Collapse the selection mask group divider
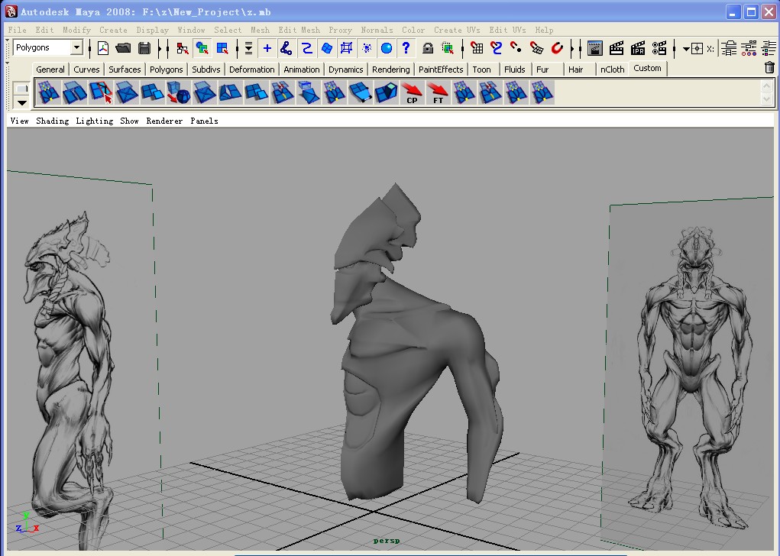The width and height of the screenshot is (780, 556). click(238, 48)
